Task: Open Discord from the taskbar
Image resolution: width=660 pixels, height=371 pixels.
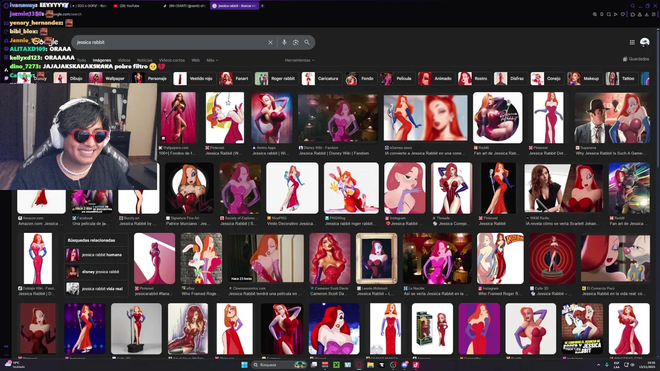Action: point(405,365)
